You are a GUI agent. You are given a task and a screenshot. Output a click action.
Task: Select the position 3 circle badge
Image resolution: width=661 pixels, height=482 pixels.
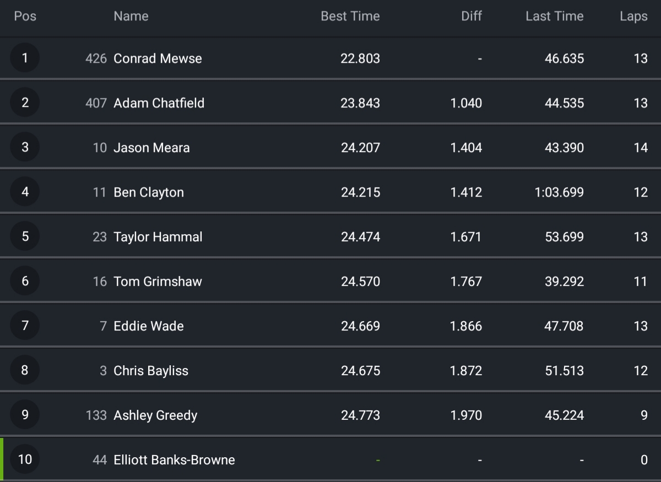pyautogui.click(x=25, y=147)
